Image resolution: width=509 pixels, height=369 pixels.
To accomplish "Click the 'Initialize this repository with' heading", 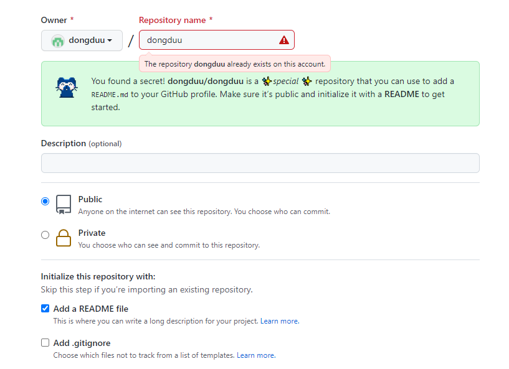I will click(99, 276).
